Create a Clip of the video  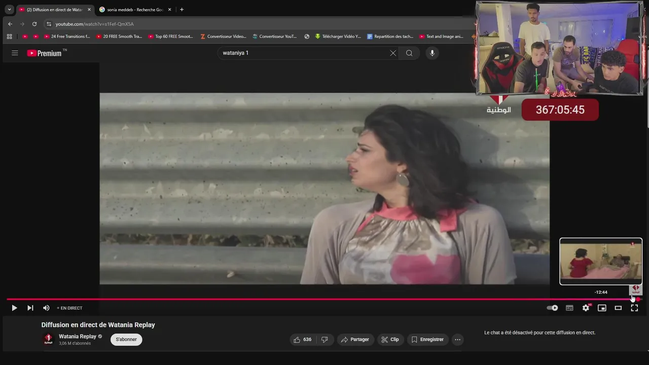coord(390,340)
